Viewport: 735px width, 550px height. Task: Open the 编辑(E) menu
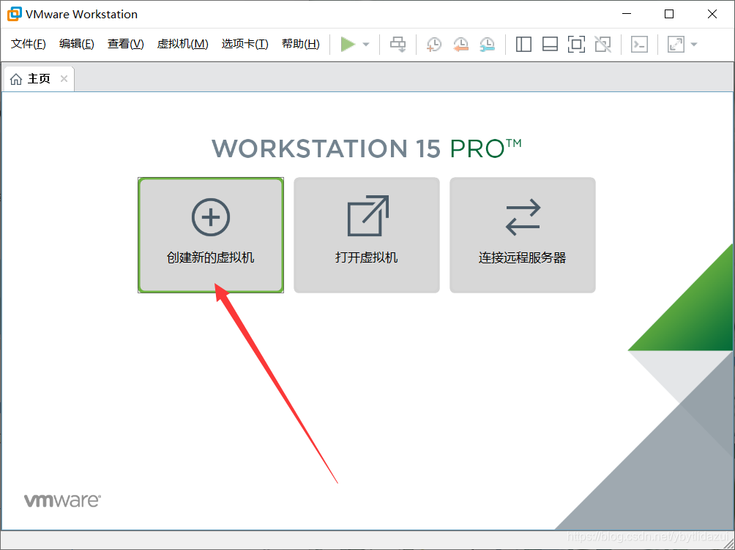coord(76,44)
